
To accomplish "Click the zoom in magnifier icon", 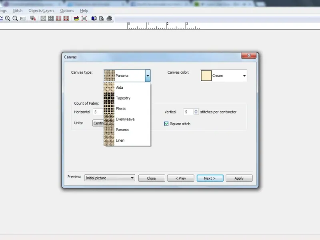I will [8, 18].
